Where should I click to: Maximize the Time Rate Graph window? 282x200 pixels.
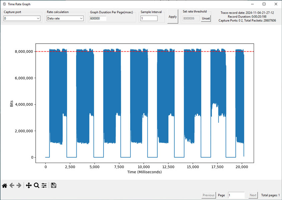point(264,4)
